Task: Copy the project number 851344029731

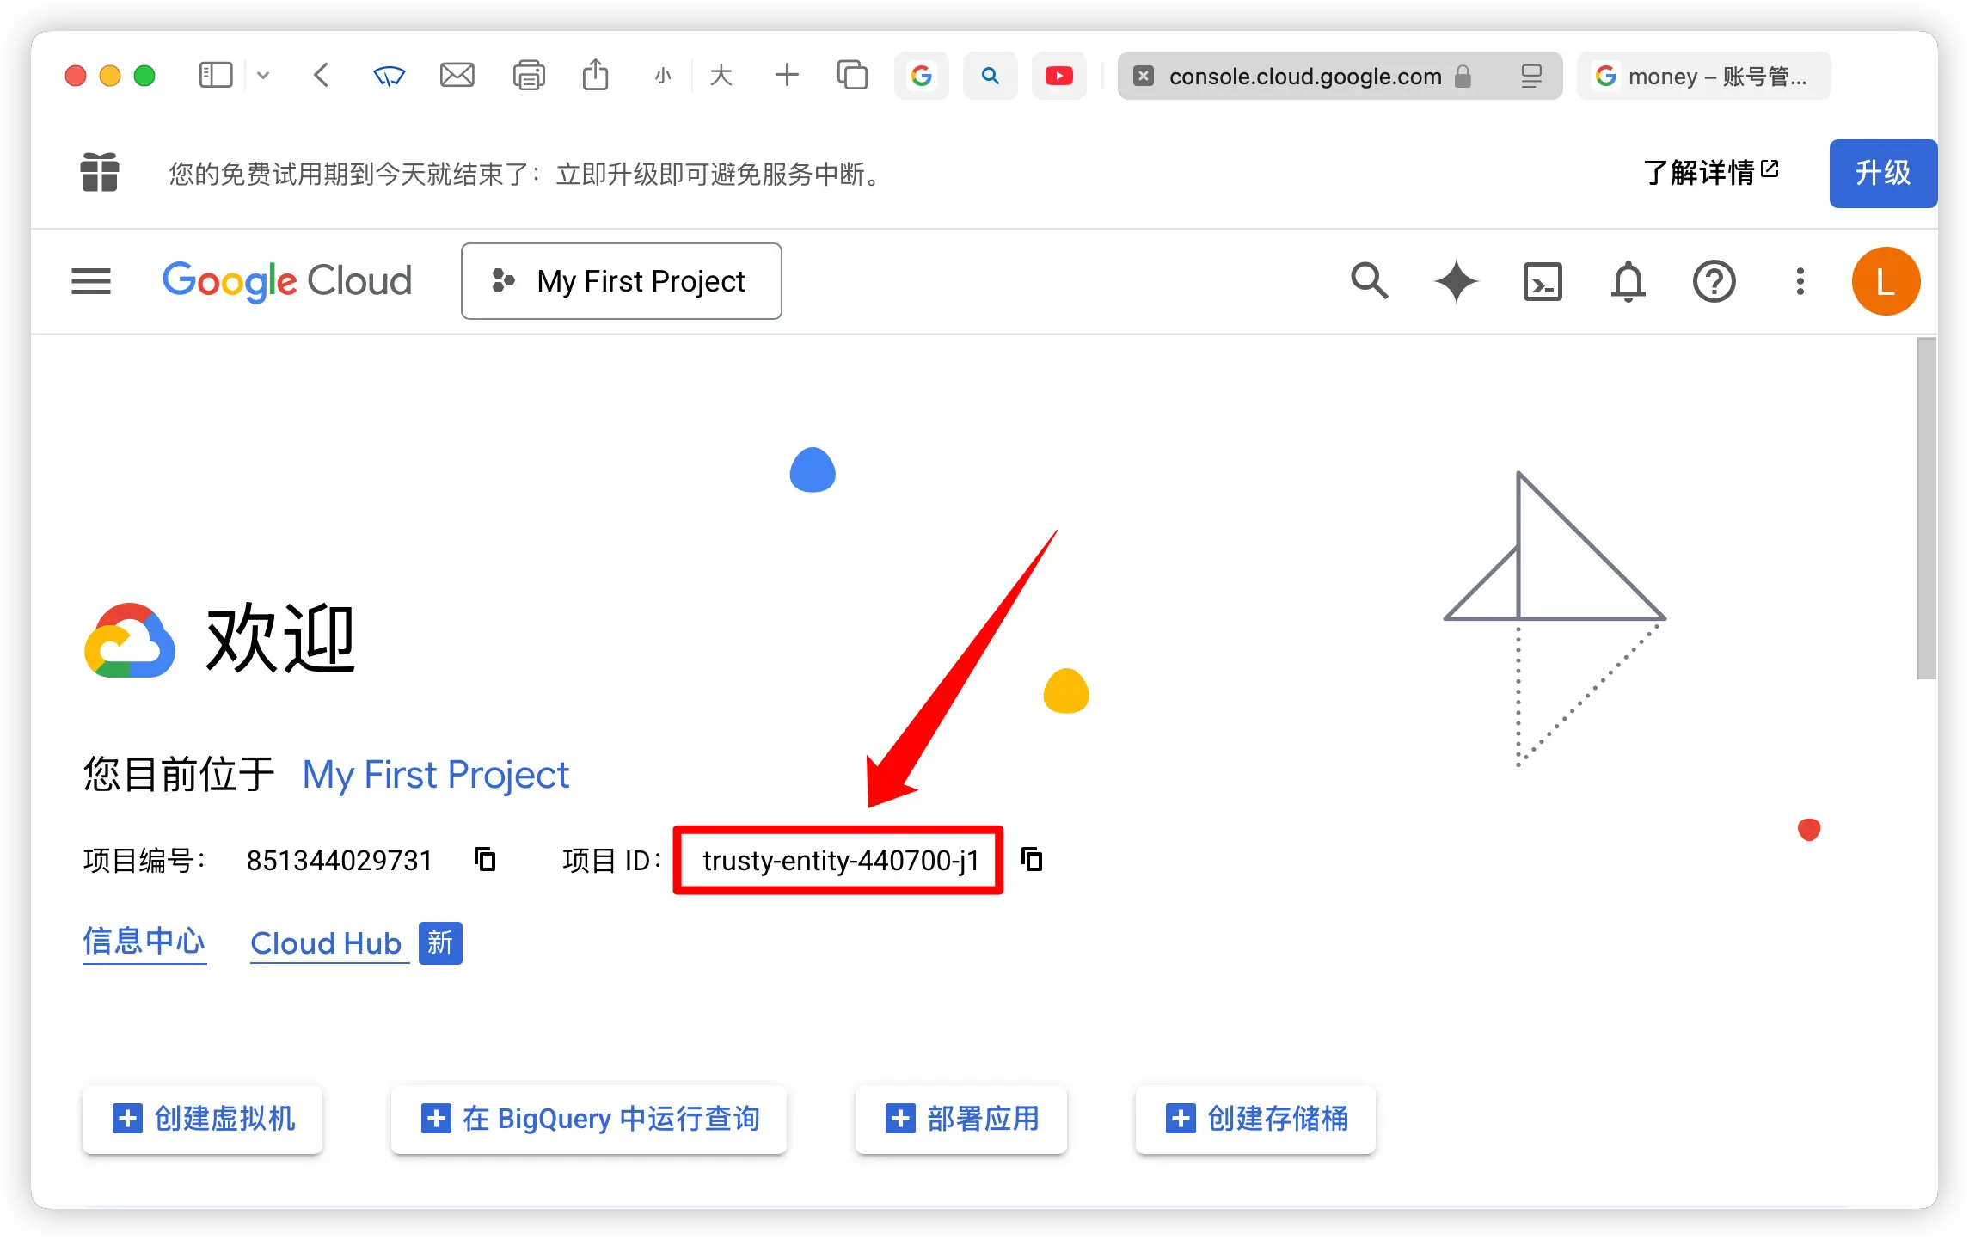Action: [486, 859]
